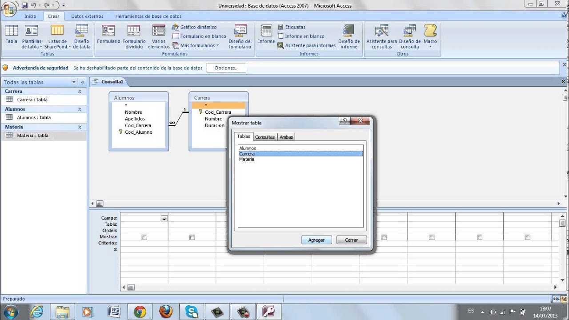
Task: Save with quick access toolbar icon
Action: pyautogui.click(x=24, y=5)
